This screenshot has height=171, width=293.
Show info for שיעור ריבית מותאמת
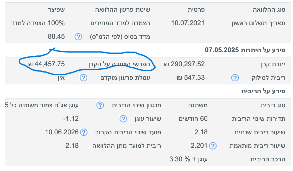pos(213,146)
